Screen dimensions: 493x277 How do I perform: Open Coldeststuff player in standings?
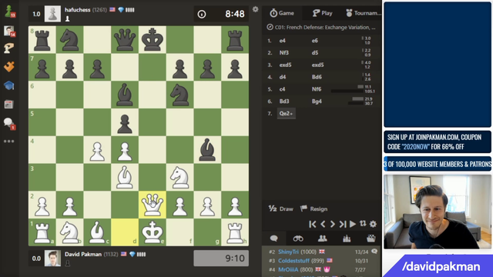coord(294,261)
